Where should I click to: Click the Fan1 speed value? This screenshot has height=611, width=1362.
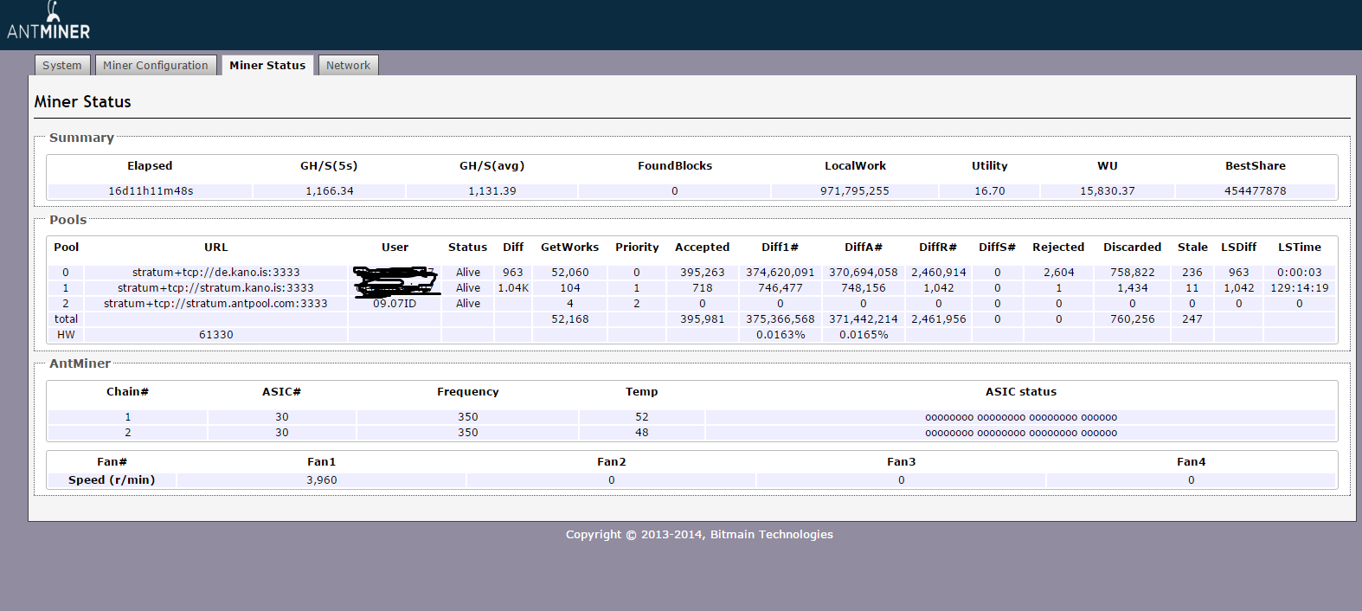(322, 480)
